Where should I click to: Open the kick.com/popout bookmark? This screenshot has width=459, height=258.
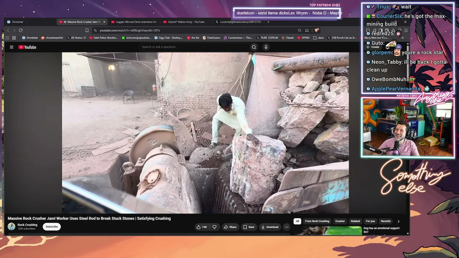(136, 38)
